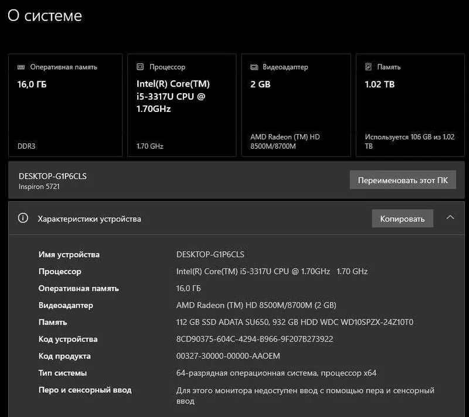Screen dimensions: 469x417
Task: Click the Имя устройства value DESKTOP-G1P6CLS
Action: coord(210,255)
